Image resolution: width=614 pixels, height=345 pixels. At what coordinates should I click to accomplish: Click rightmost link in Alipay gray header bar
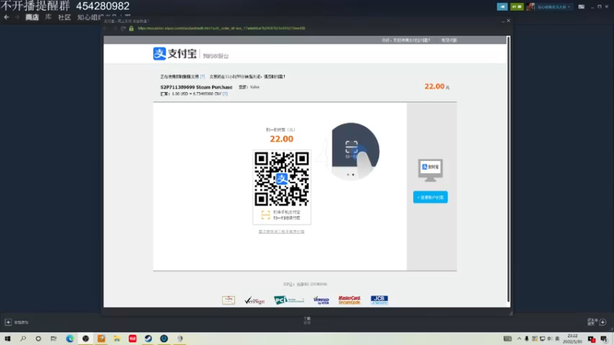click(449, 40)
